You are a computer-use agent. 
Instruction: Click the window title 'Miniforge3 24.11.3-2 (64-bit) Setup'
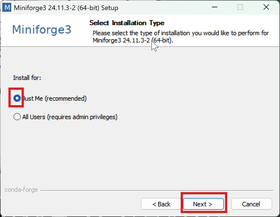coord(66,8)
